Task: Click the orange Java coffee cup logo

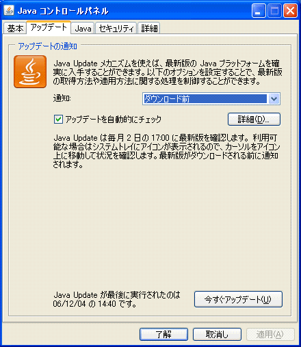Action: 30,72
